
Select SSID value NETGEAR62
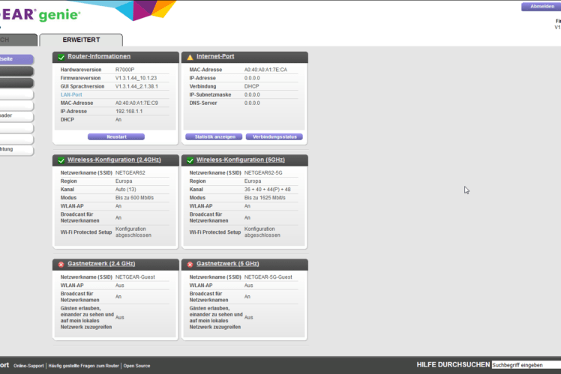(x=130, y=172)
